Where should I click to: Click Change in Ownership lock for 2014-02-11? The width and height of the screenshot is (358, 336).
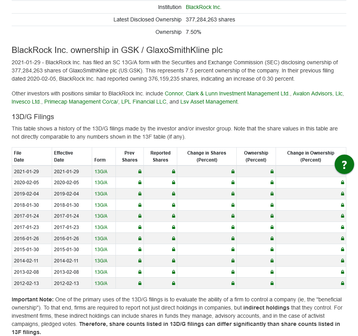click(342, 260)
